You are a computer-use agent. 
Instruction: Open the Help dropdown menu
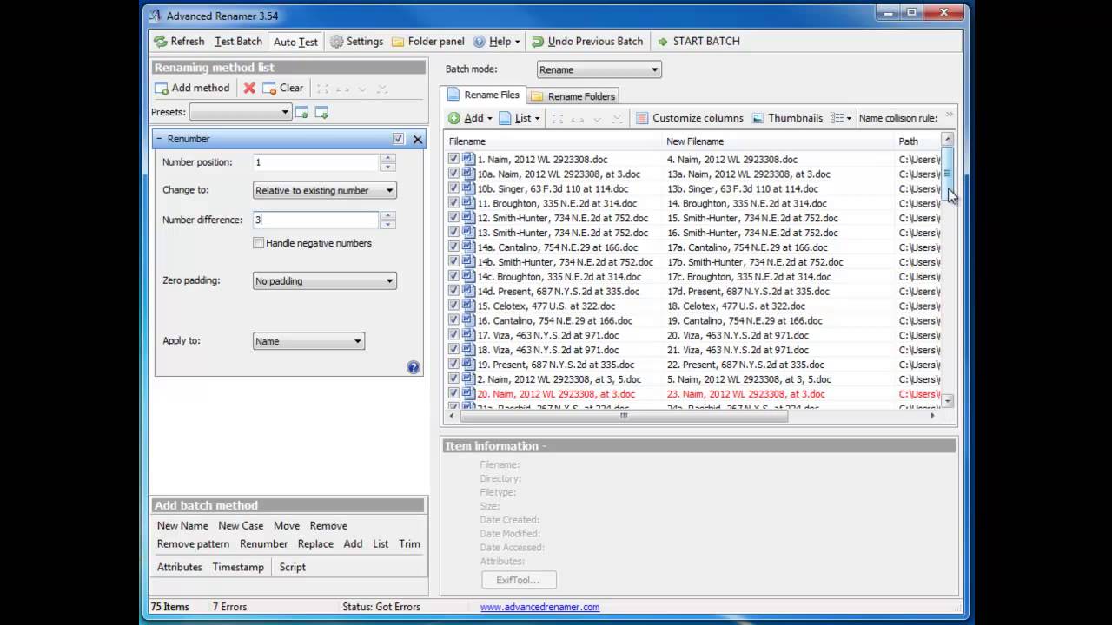496,42
